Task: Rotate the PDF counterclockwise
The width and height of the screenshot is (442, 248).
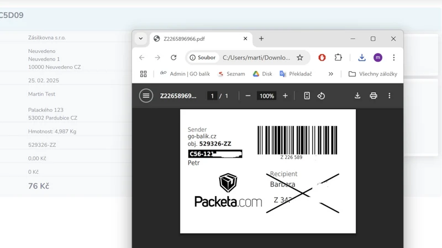Action: click(321, 96)
